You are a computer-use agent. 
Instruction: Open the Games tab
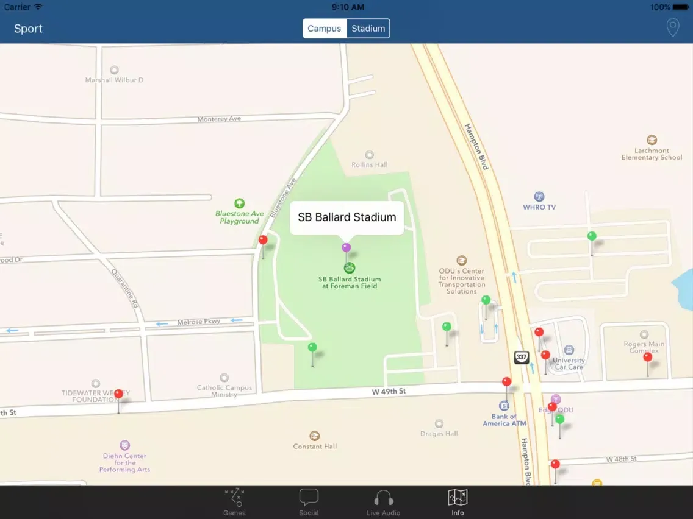tap(234, 502)
